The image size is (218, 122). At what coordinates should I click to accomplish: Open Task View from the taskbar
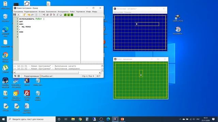click(66, 119)
